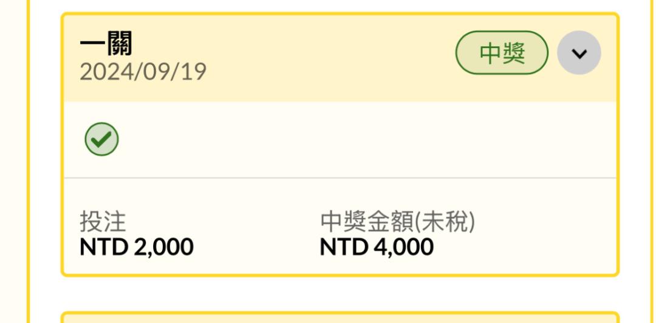Click the outer yellow frame border at the left
This screenshot has width=656, height=323.
coord(29,161)
